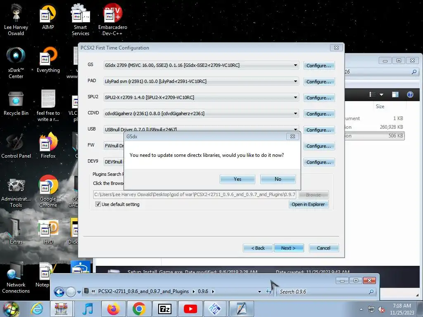Click No in the GSdx dialog
The height and width of the screenshot is (317, 423).
pyautogui.click(x=278, y=179)
